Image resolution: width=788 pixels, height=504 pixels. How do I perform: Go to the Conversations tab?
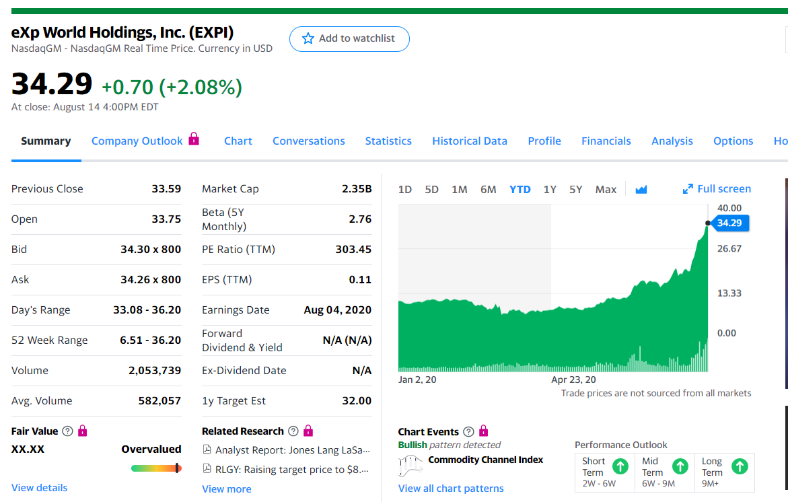click(x=309, y=141)
